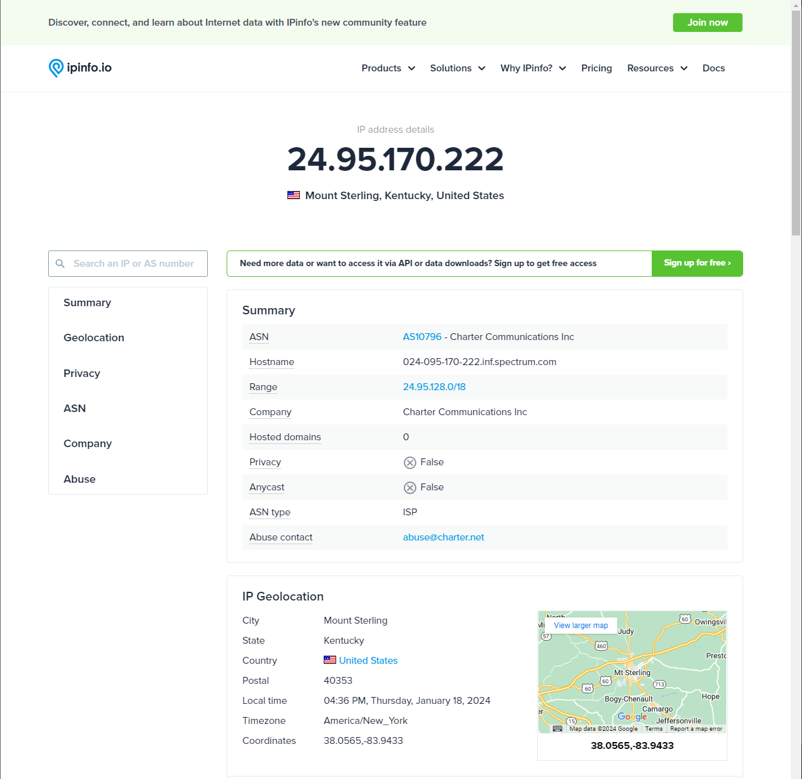
Task: Click the Join now button
Action: [x=707, y=23]
